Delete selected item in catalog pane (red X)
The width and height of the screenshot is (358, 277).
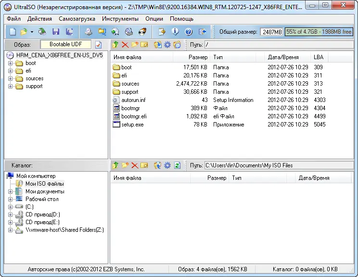tap(135, 165)
